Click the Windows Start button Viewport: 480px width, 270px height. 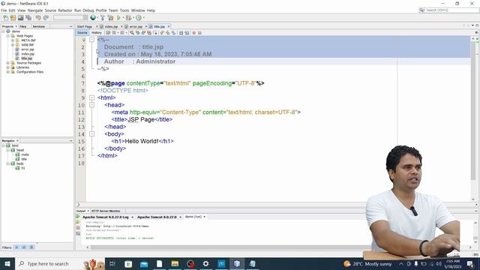pyautogui.click(x=7, y=263)
